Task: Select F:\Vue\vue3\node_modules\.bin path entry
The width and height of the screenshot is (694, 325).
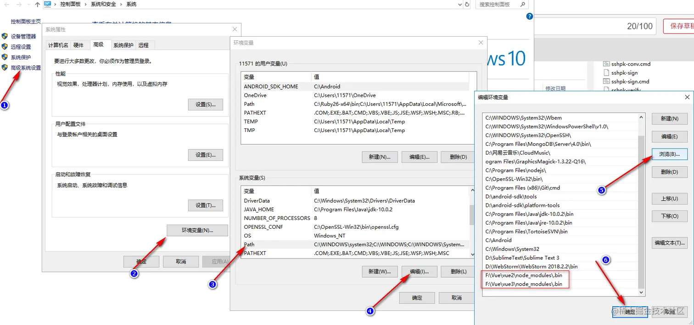Action: [561, 284]
